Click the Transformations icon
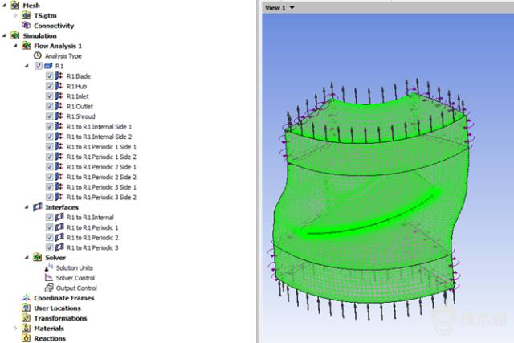The width and height of the screenshot is (514, 343). point(27,318)
